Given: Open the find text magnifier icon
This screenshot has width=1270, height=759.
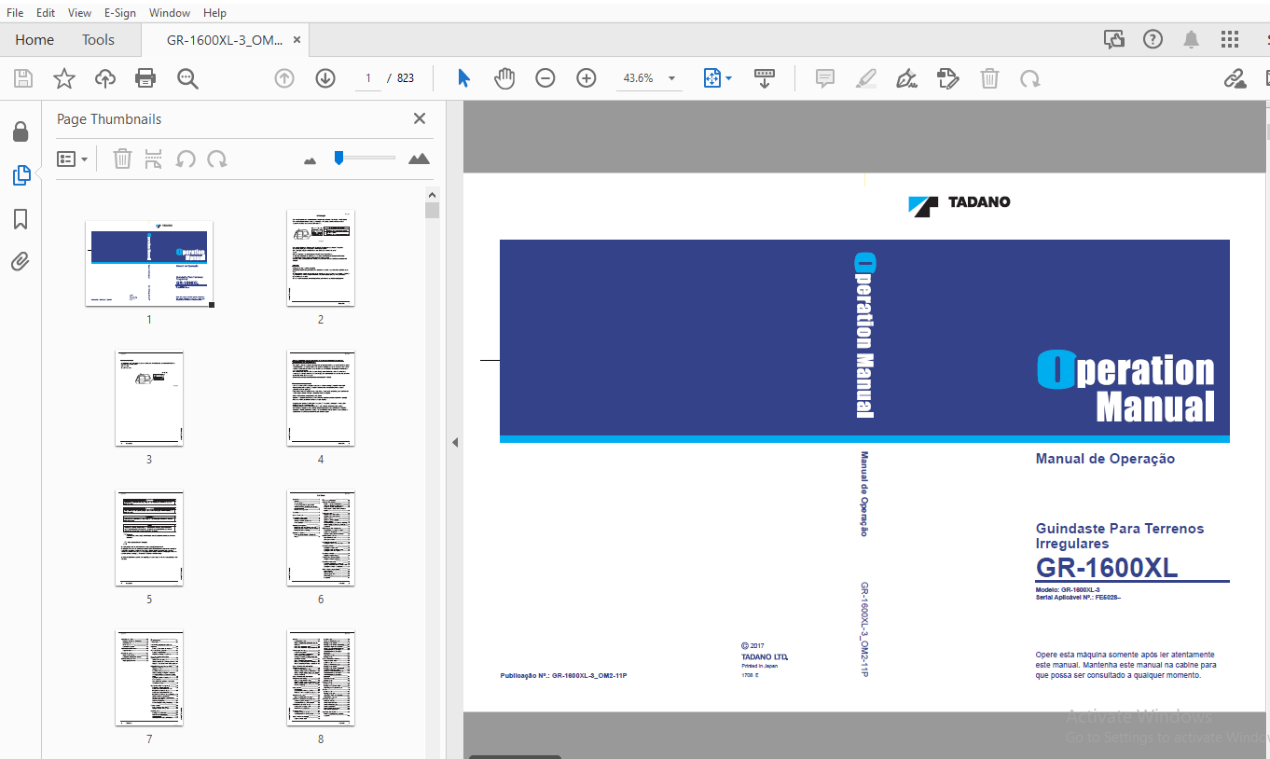Looking at the screenshot, I should pos(187,79).
